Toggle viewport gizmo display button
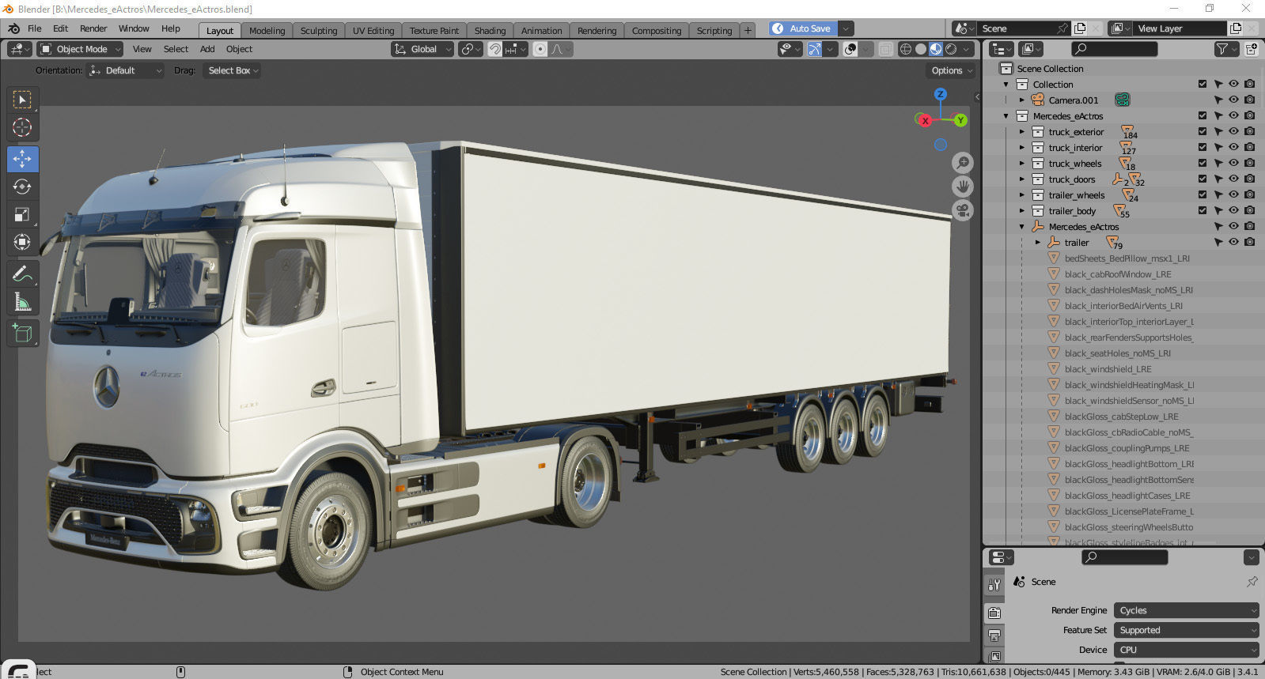Image resolution: width=1265 pixels, height=679 pixels. (814, 49)
